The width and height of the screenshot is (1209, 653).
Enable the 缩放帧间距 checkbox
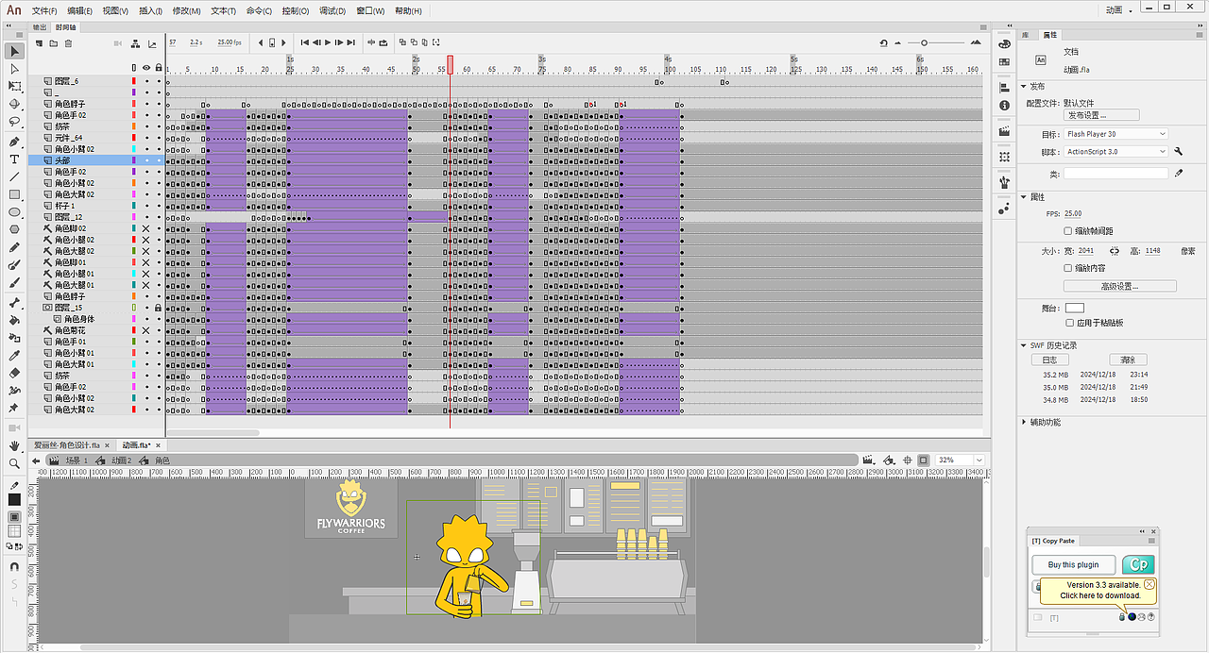coord(1068,230)
